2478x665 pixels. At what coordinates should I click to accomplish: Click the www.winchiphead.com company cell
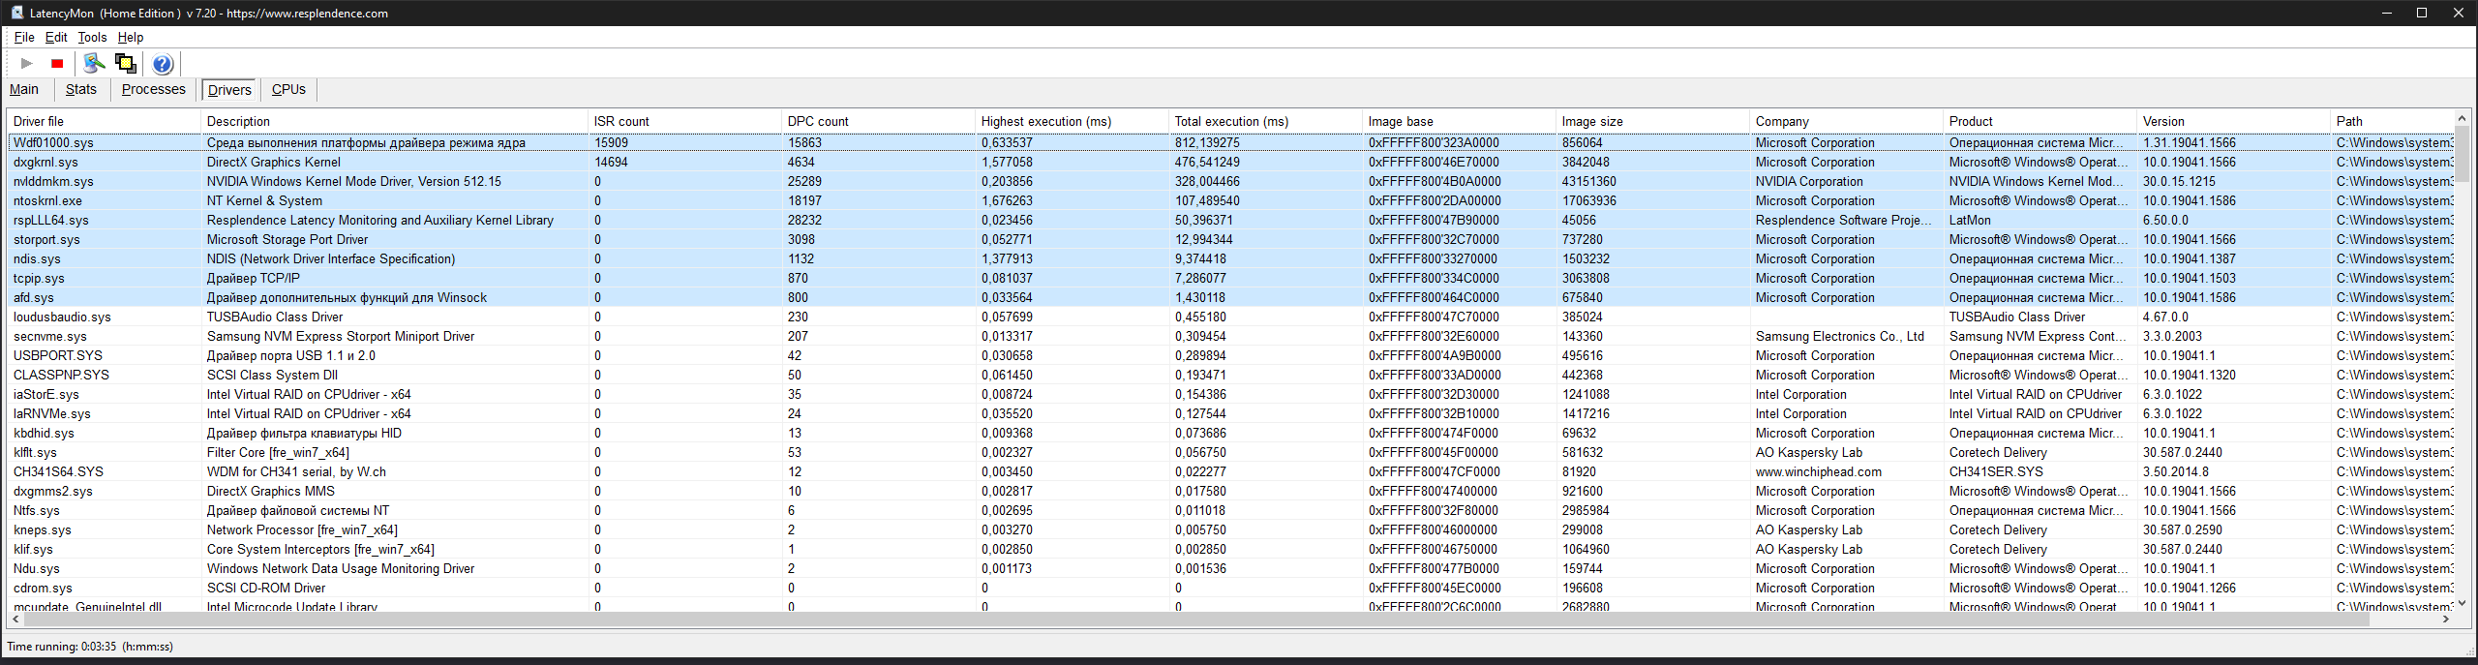coord(1819,471)
